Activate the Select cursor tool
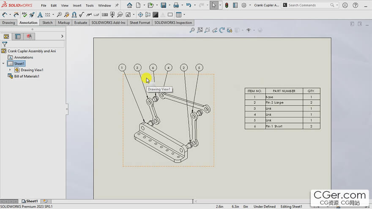 tap(214, 5)
